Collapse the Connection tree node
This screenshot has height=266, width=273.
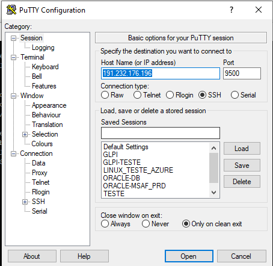point(13,153)
